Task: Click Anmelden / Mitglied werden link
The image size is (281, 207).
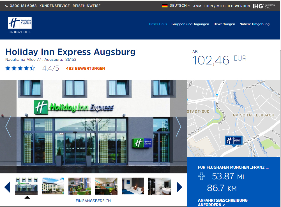Action: pyautogui.click(x=221, y=6)
